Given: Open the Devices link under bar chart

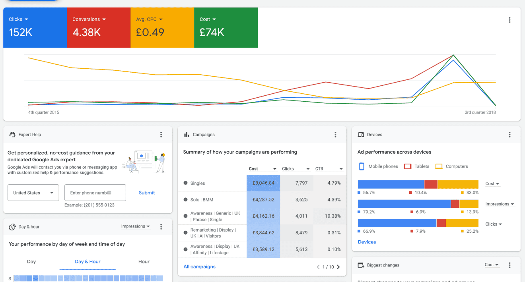Looking at the screenshot, I should (367, 242).
